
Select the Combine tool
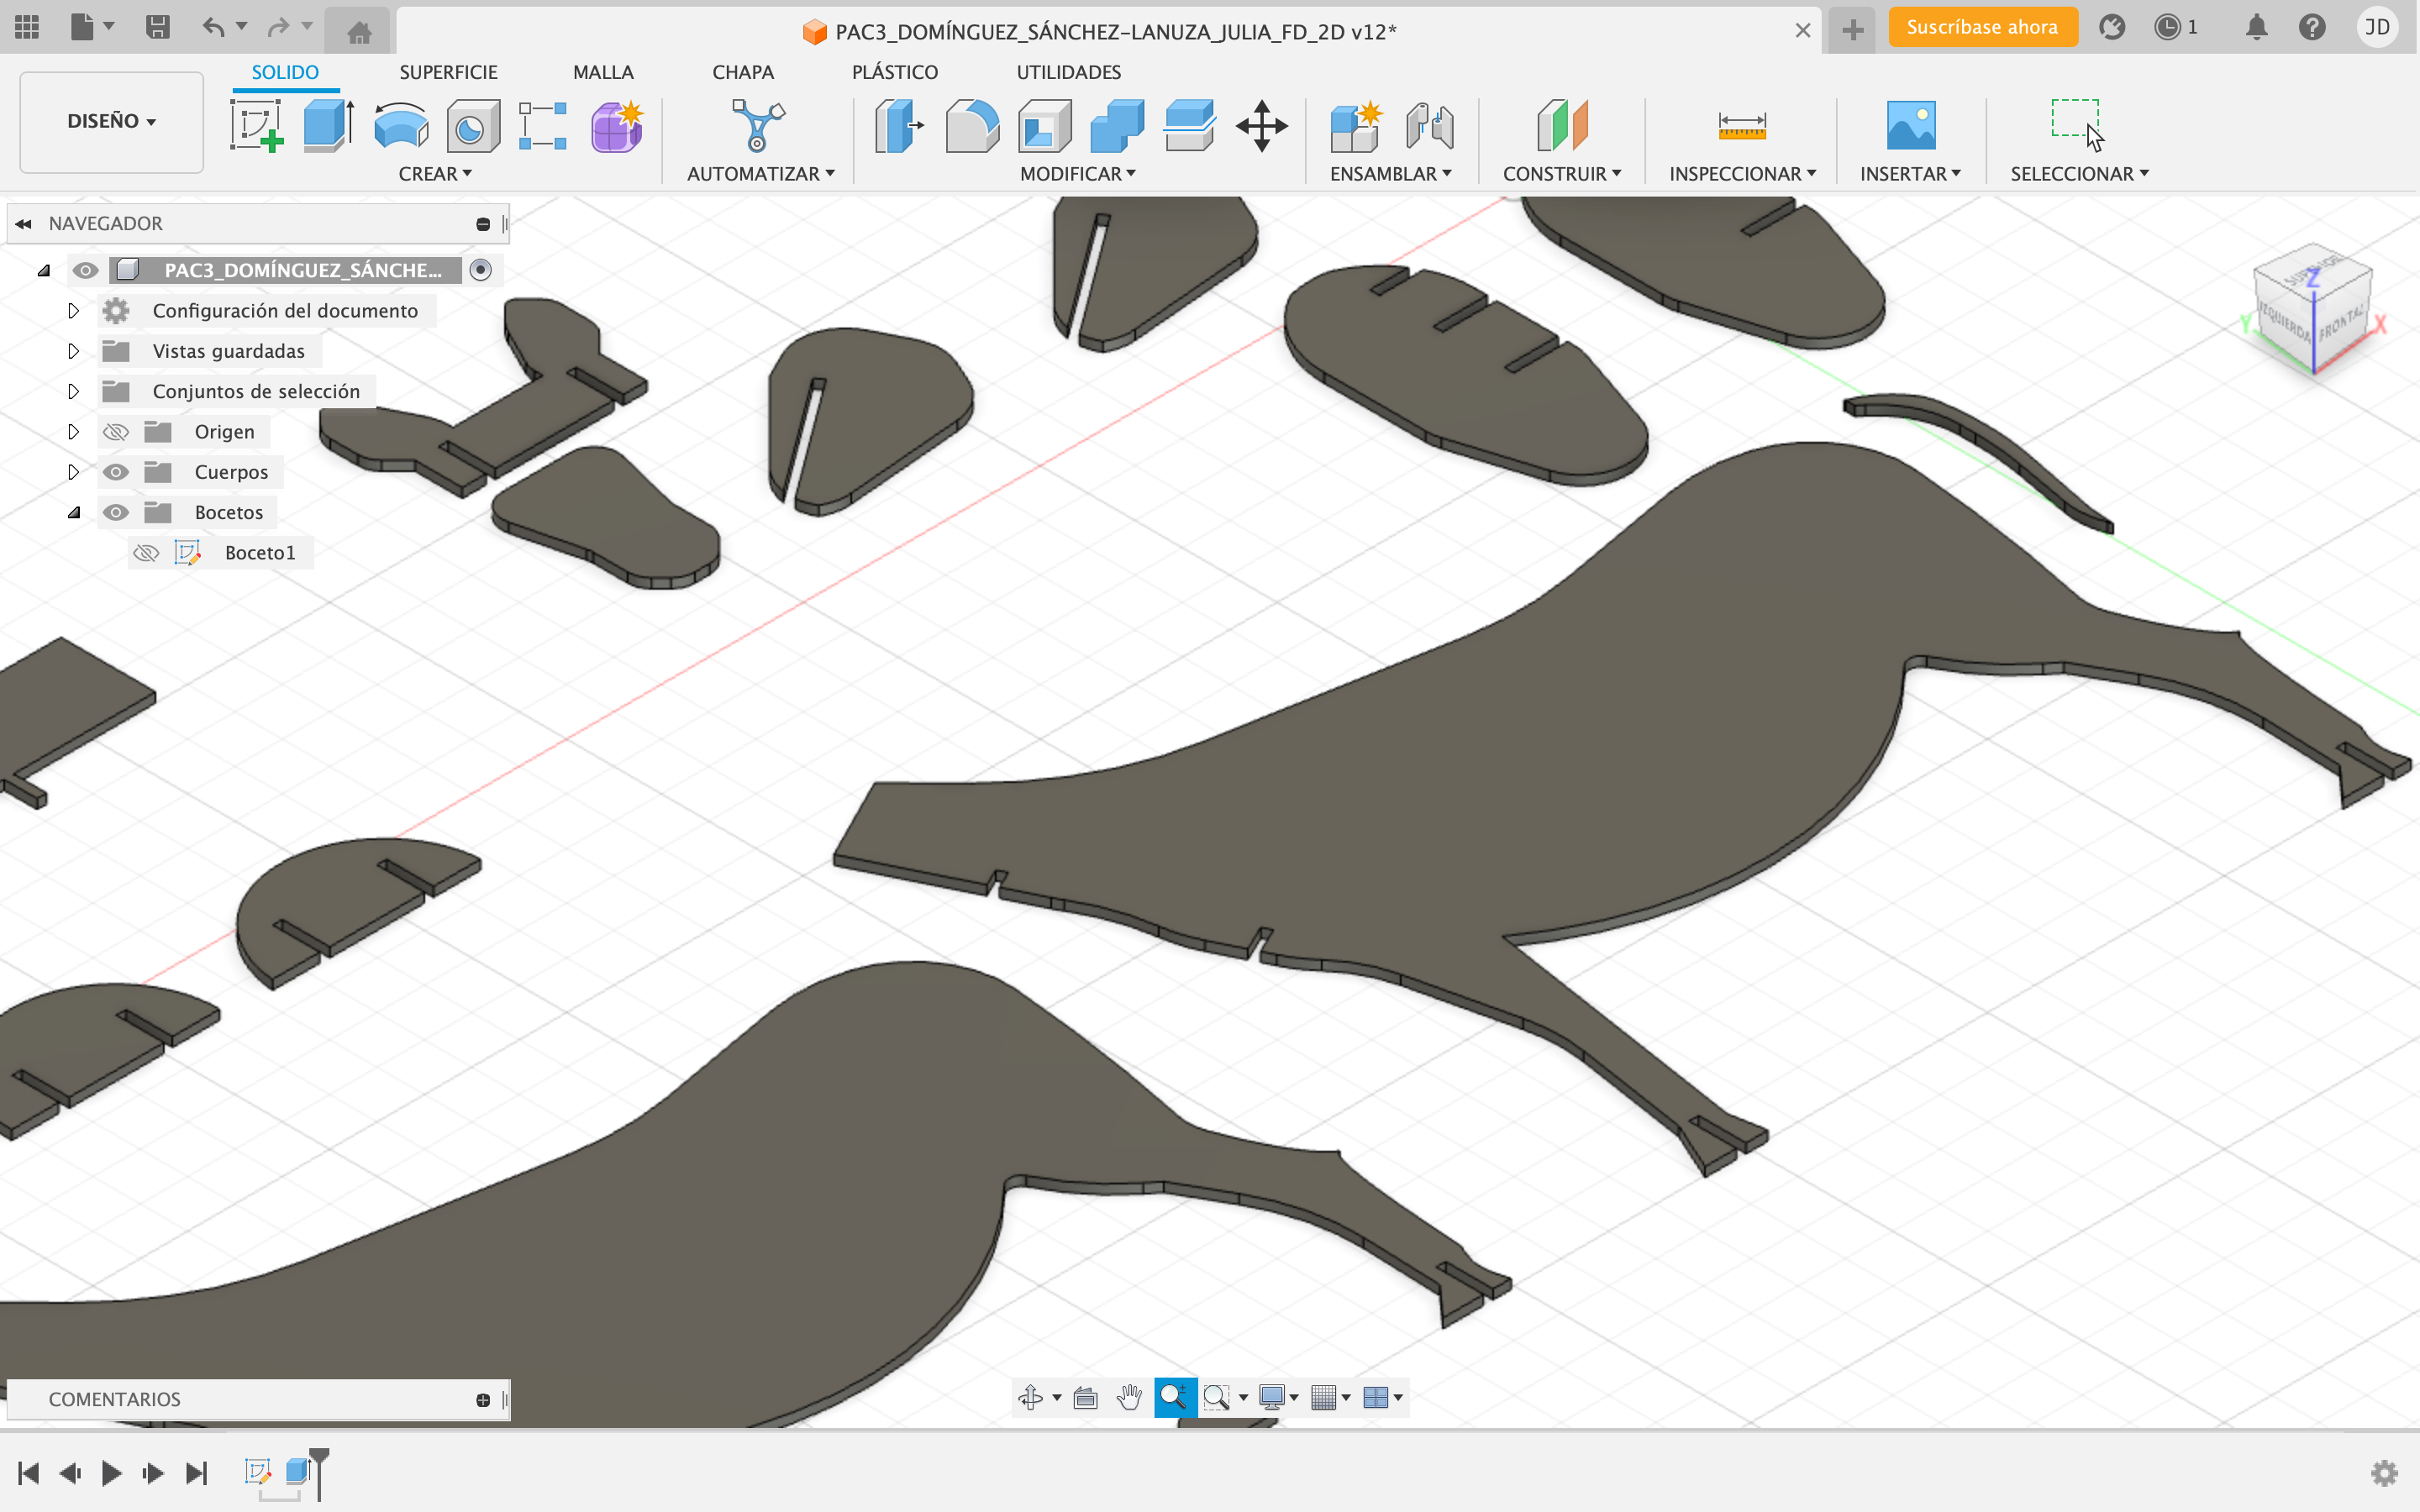coord(1117,126)
